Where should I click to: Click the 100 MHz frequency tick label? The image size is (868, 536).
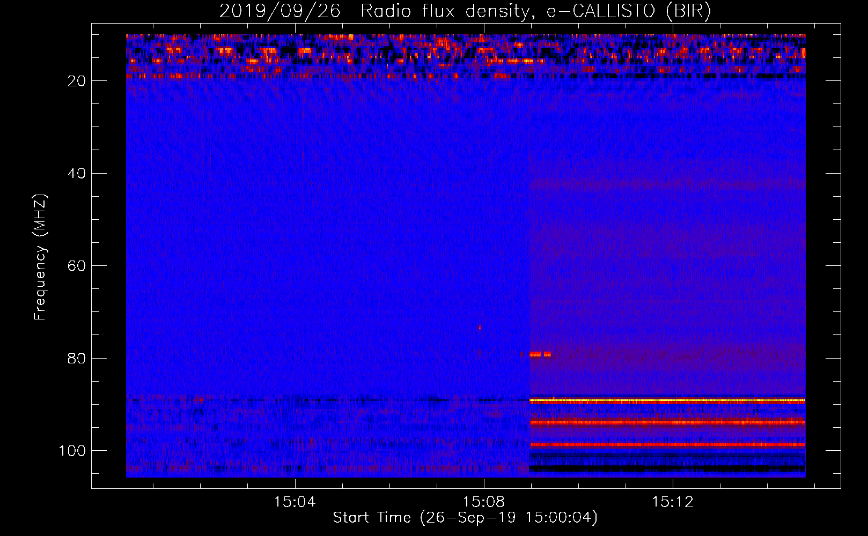(72, 451)
